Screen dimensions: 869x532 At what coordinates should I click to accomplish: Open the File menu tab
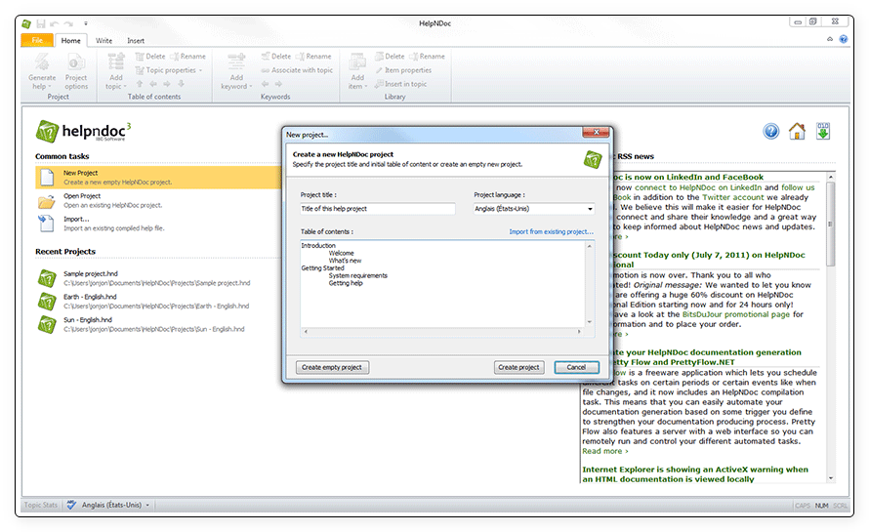pos(37,40)
